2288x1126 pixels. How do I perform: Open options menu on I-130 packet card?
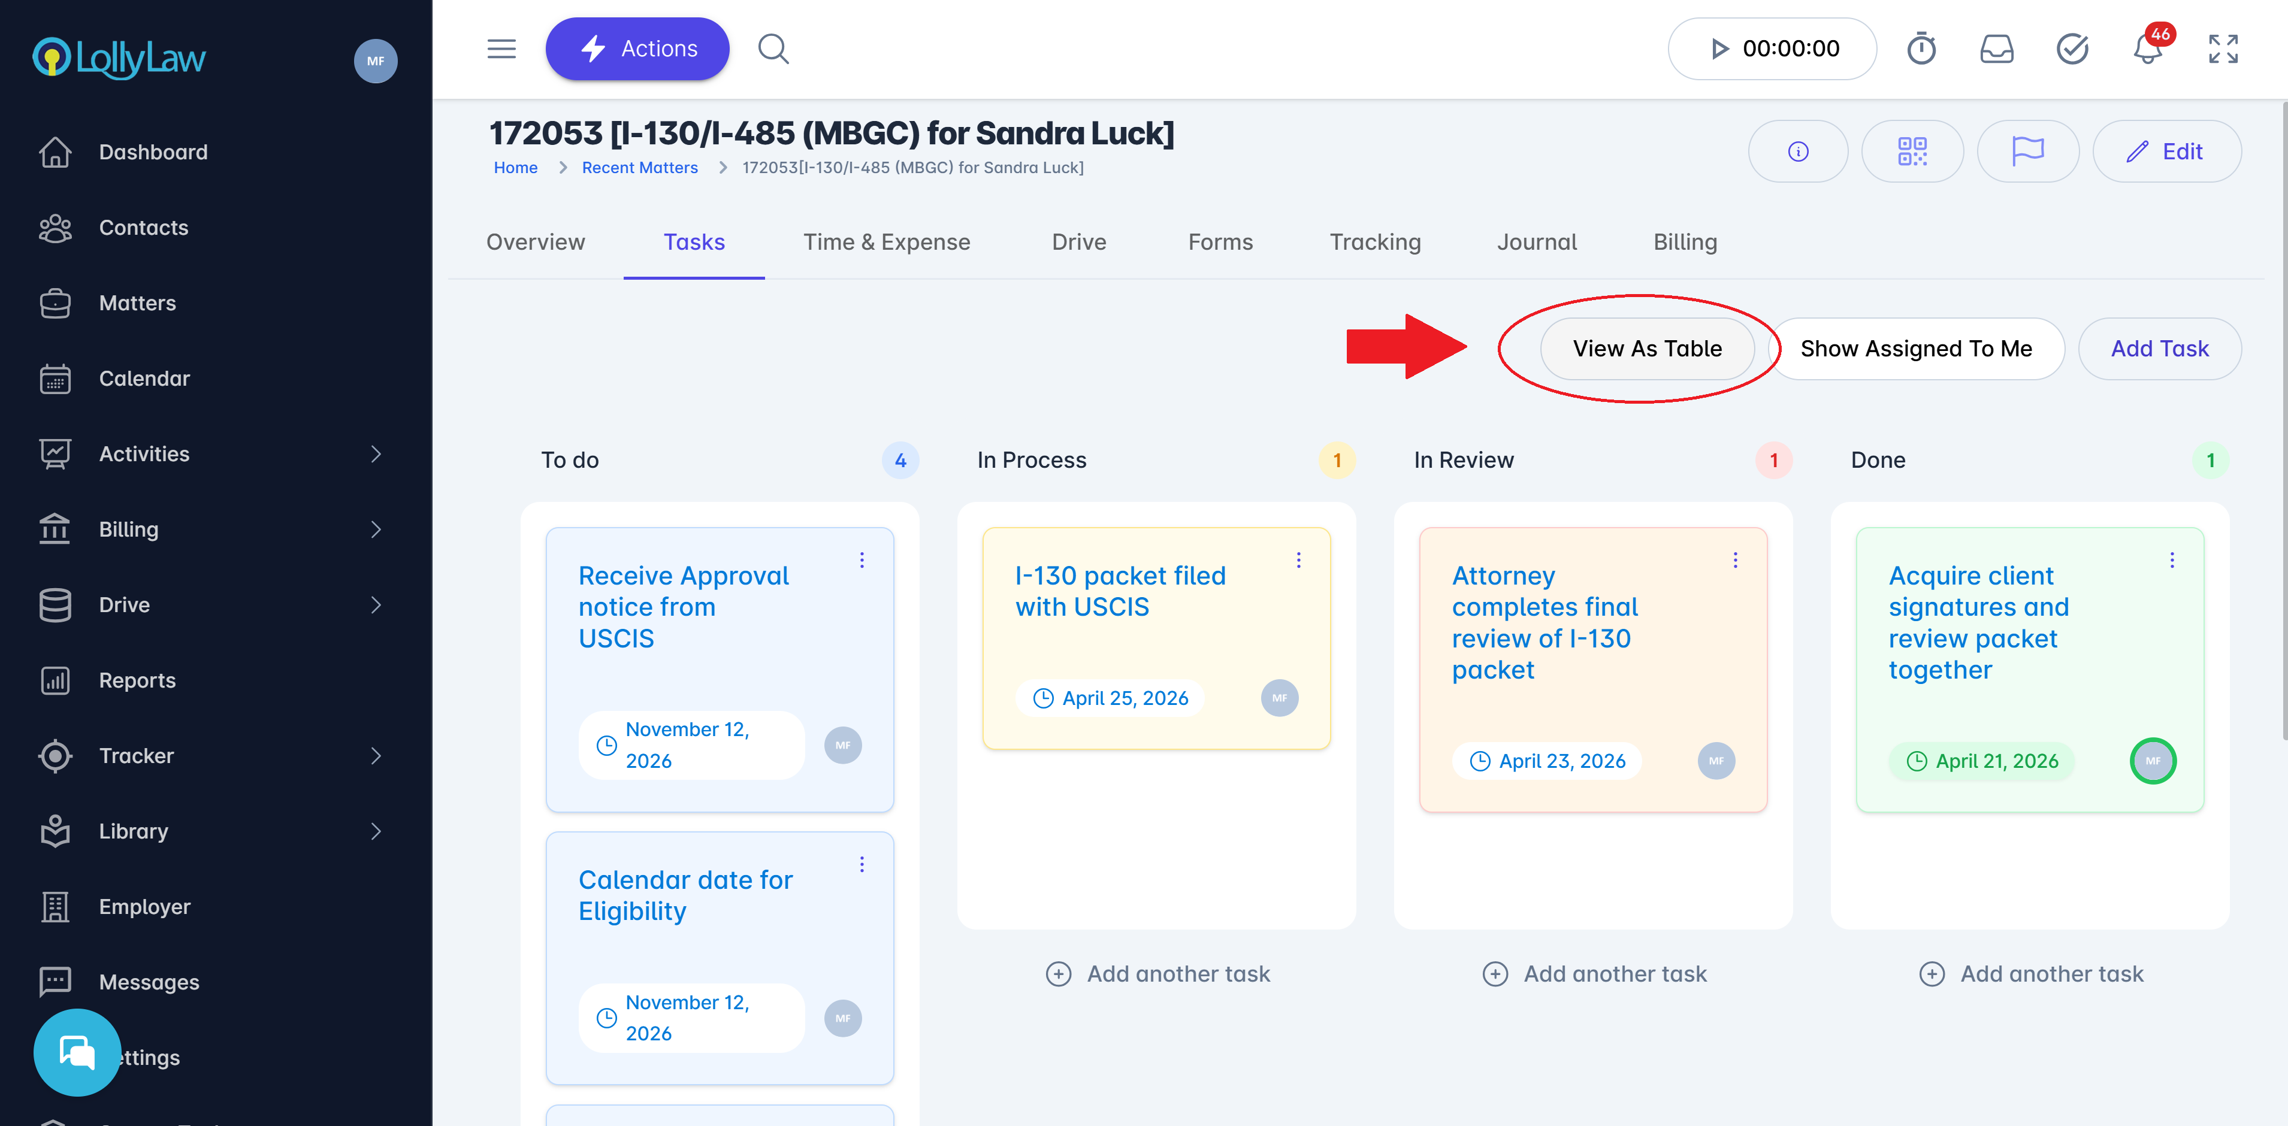click(1298, 559)
